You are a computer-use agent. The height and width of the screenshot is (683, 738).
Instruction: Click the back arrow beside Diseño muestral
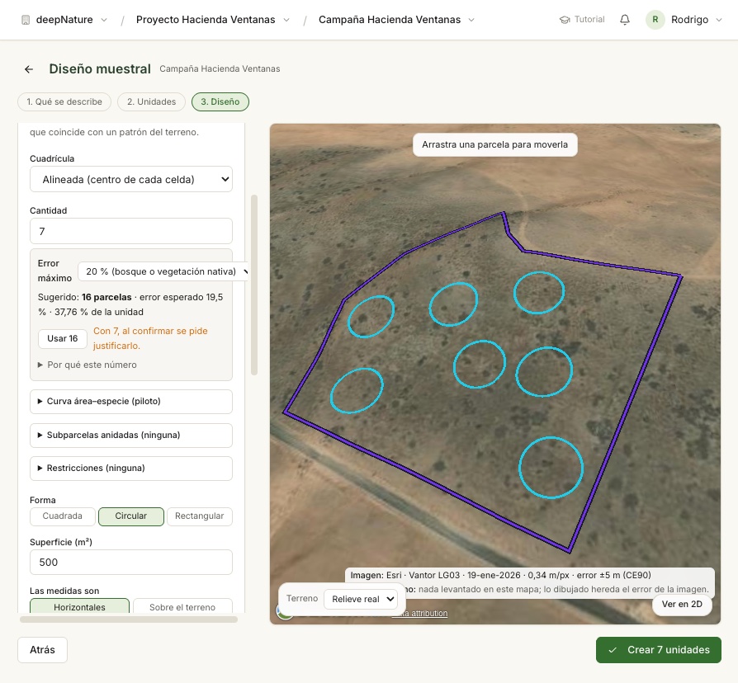[29, 69]
